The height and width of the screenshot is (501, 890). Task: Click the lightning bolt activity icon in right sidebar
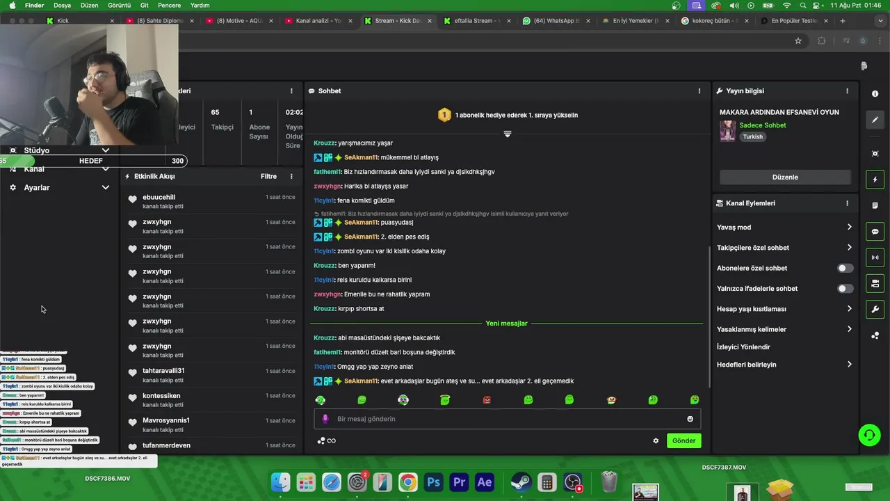click(x=875, y=180)
